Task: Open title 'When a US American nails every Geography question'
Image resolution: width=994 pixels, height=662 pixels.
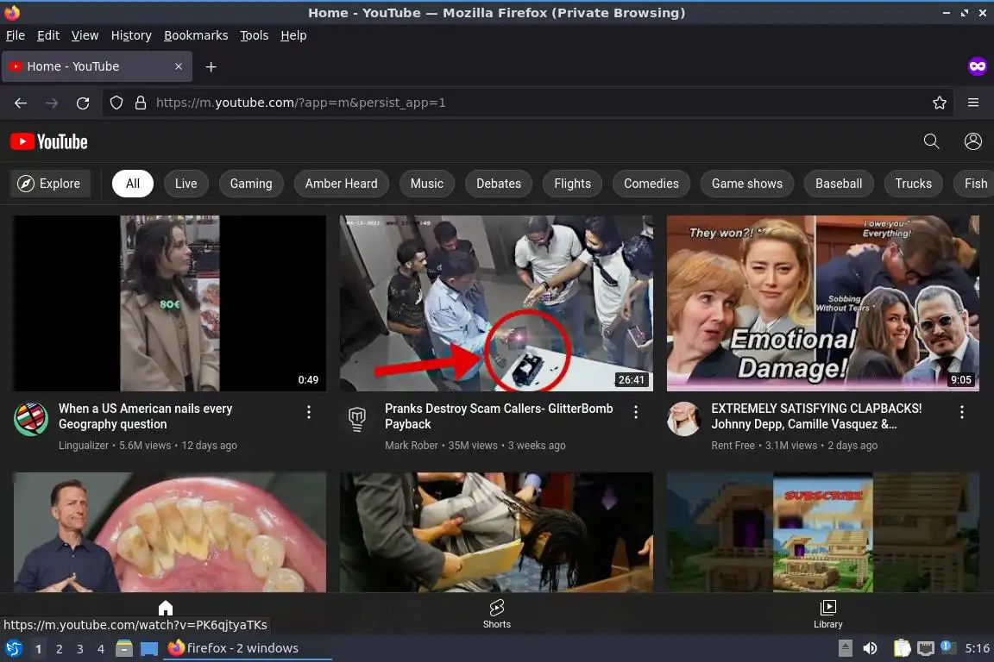Action: pyautogui.click(x=145, y=416)
